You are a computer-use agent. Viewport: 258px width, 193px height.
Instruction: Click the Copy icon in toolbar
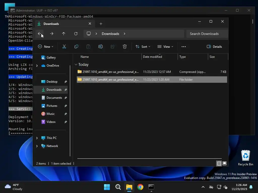coord(76,46)
